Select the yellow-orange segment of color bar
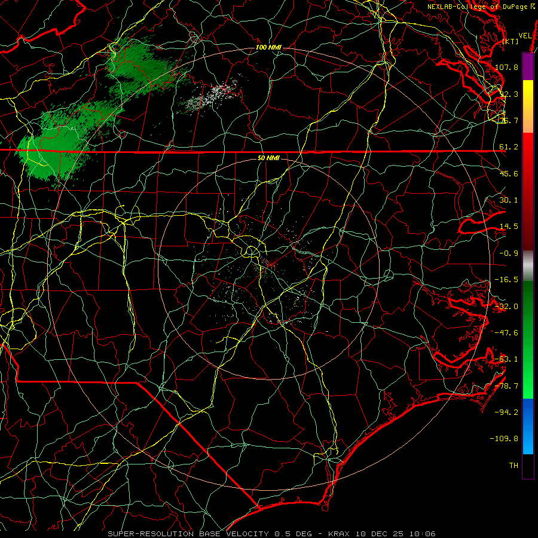 tap(528, 106)
